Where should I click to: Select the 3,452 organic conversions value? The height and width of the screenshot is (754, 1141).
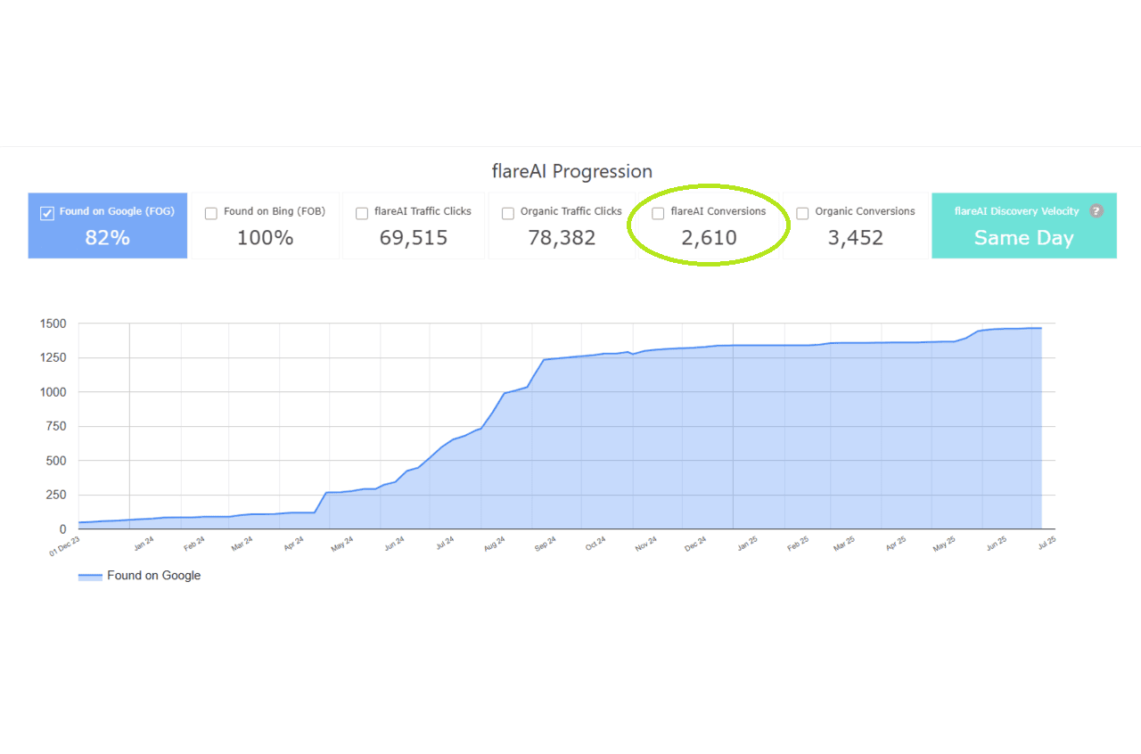tap(854, 238)
